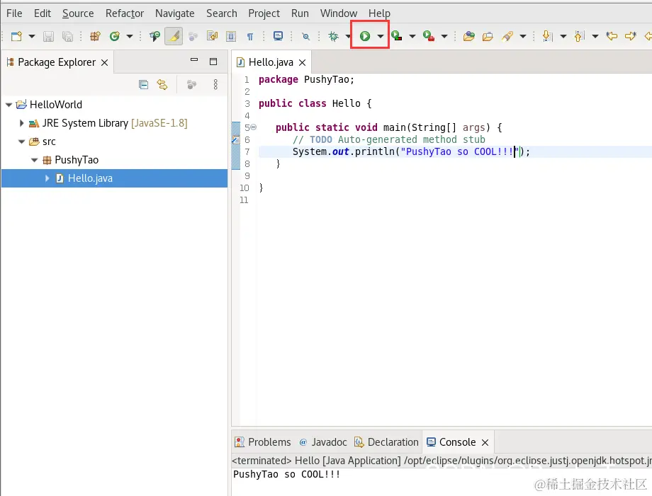Expand the Hello.java tree node
This screenshot has width=652, height=496.
point(47,178)
